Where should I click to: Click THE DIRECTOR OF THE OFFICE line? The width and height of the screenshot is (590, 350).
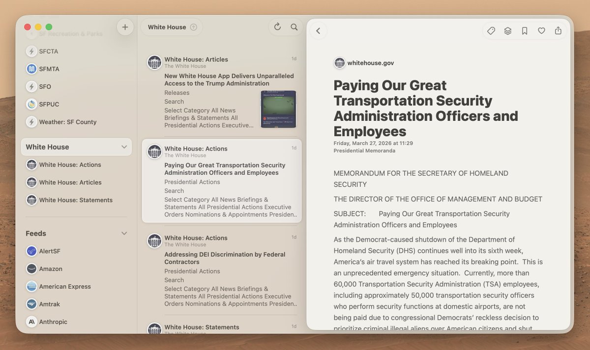click(438, 199)
